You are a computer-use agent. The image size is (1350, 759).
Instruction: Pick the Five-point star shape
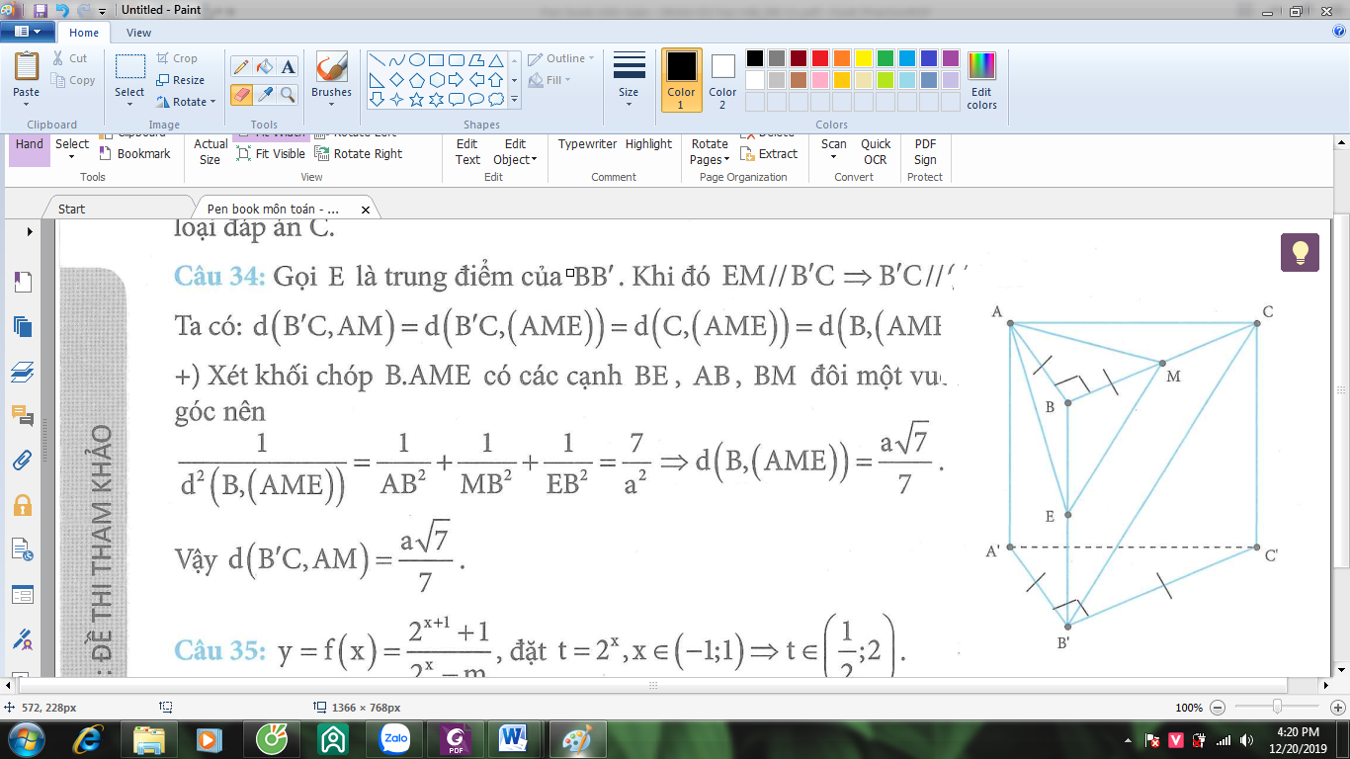coord(417,100)
